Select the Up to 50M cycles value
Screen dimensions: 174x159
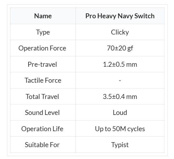[120, 129]
